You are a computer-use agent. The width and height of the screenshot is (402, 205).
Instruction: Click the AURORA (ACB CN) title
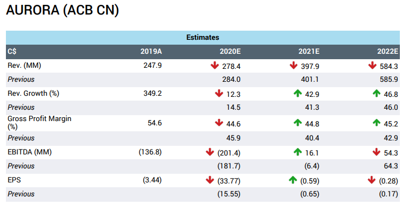tap(62, 11)
